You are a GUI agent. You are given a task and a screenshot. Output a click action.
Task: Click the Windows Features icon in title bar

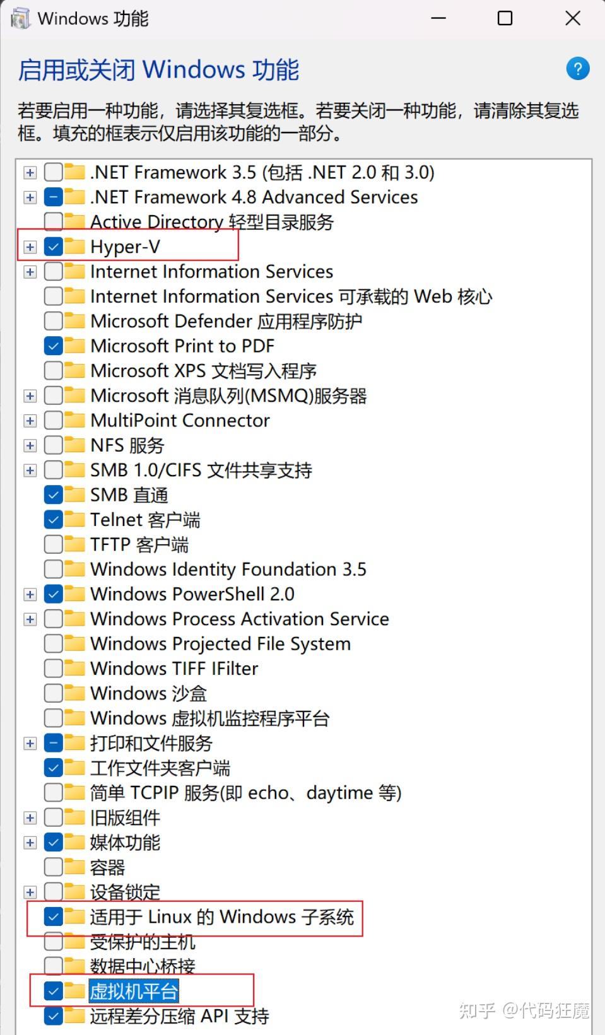tap(19, 18)
